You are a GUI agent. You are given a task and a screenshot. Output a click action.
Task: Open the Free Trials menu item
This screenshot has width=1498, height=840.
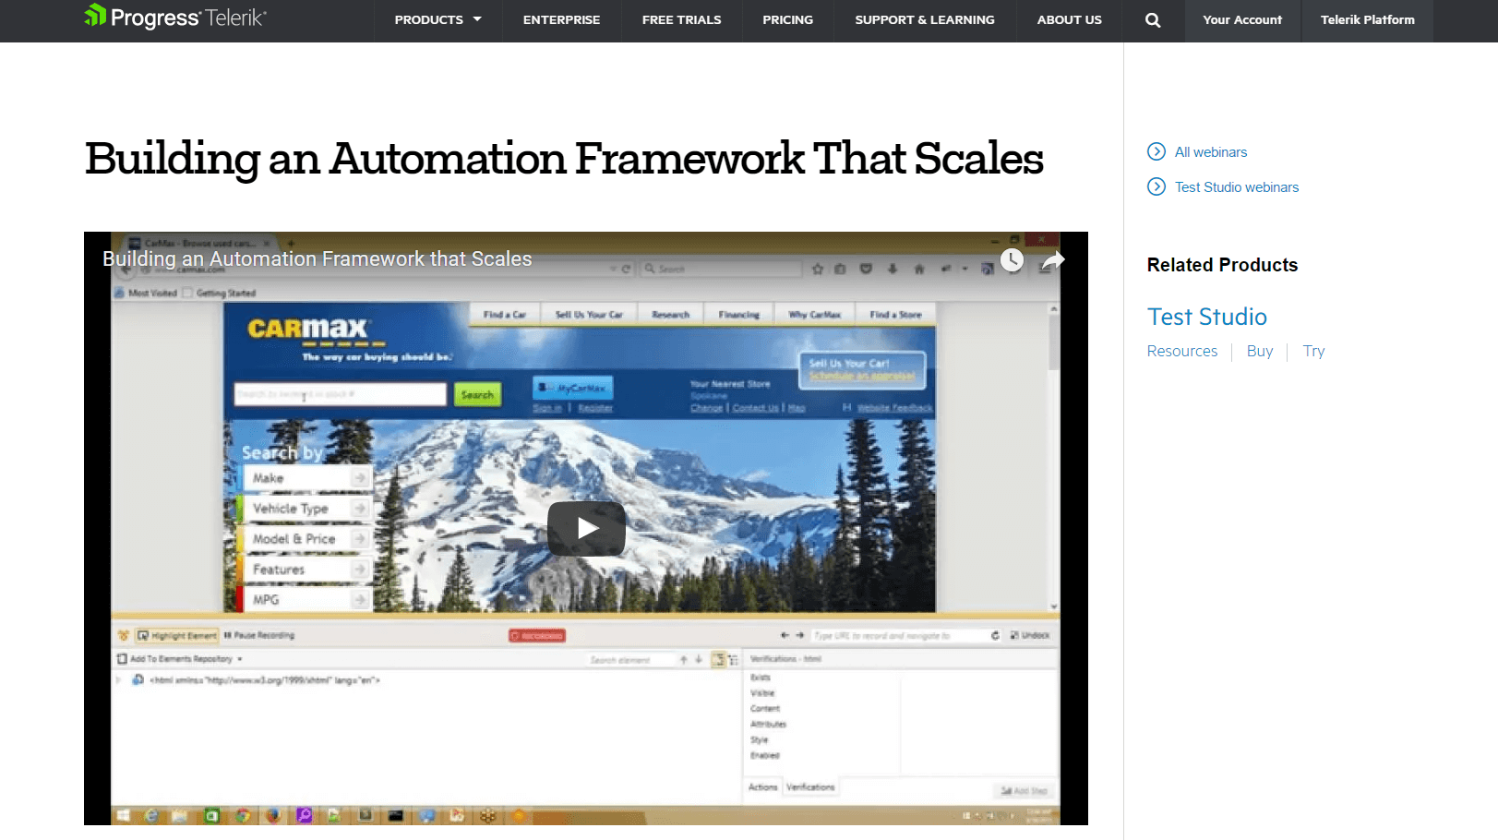point(682,19)
